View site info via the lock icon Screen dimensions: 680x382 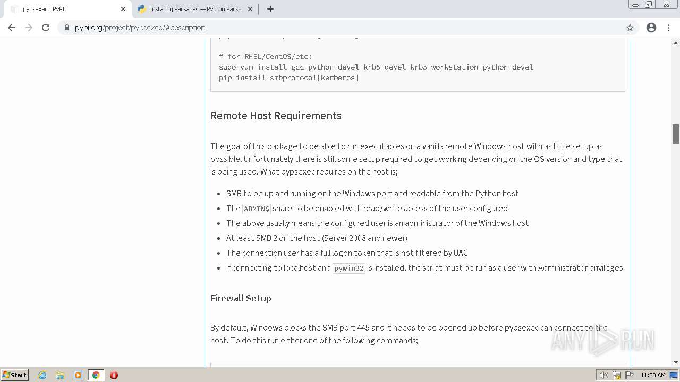click(66, 28)
